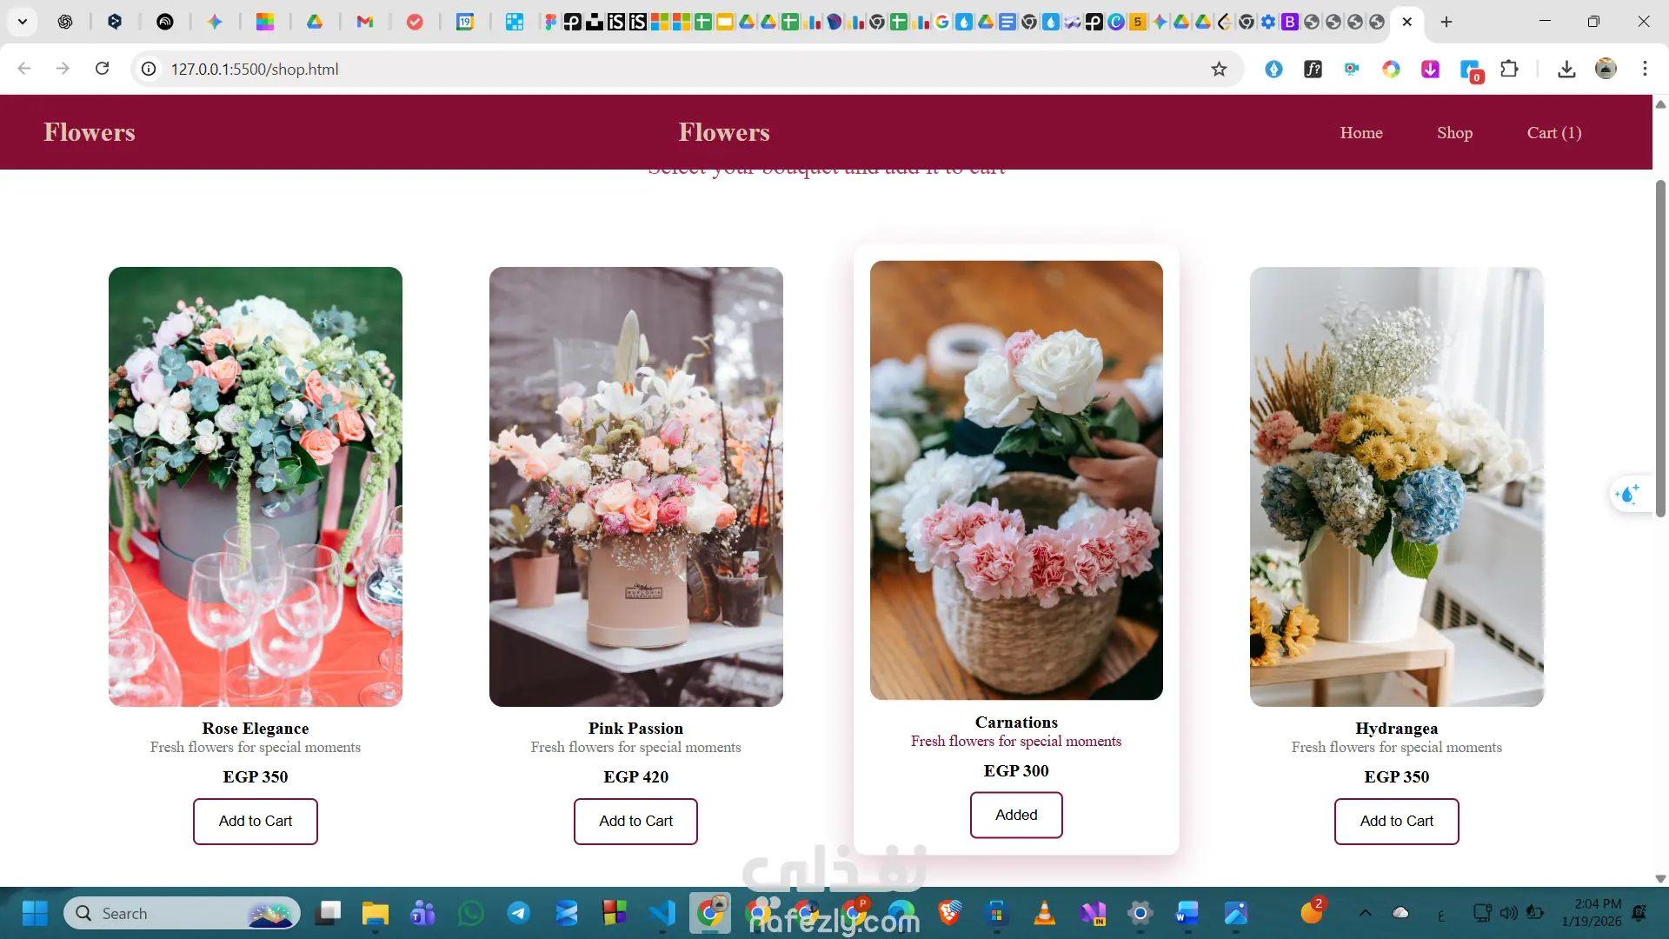Show hidden system tray icons
Viewport: 1669px width, 939px height.
click(1365, 913)
